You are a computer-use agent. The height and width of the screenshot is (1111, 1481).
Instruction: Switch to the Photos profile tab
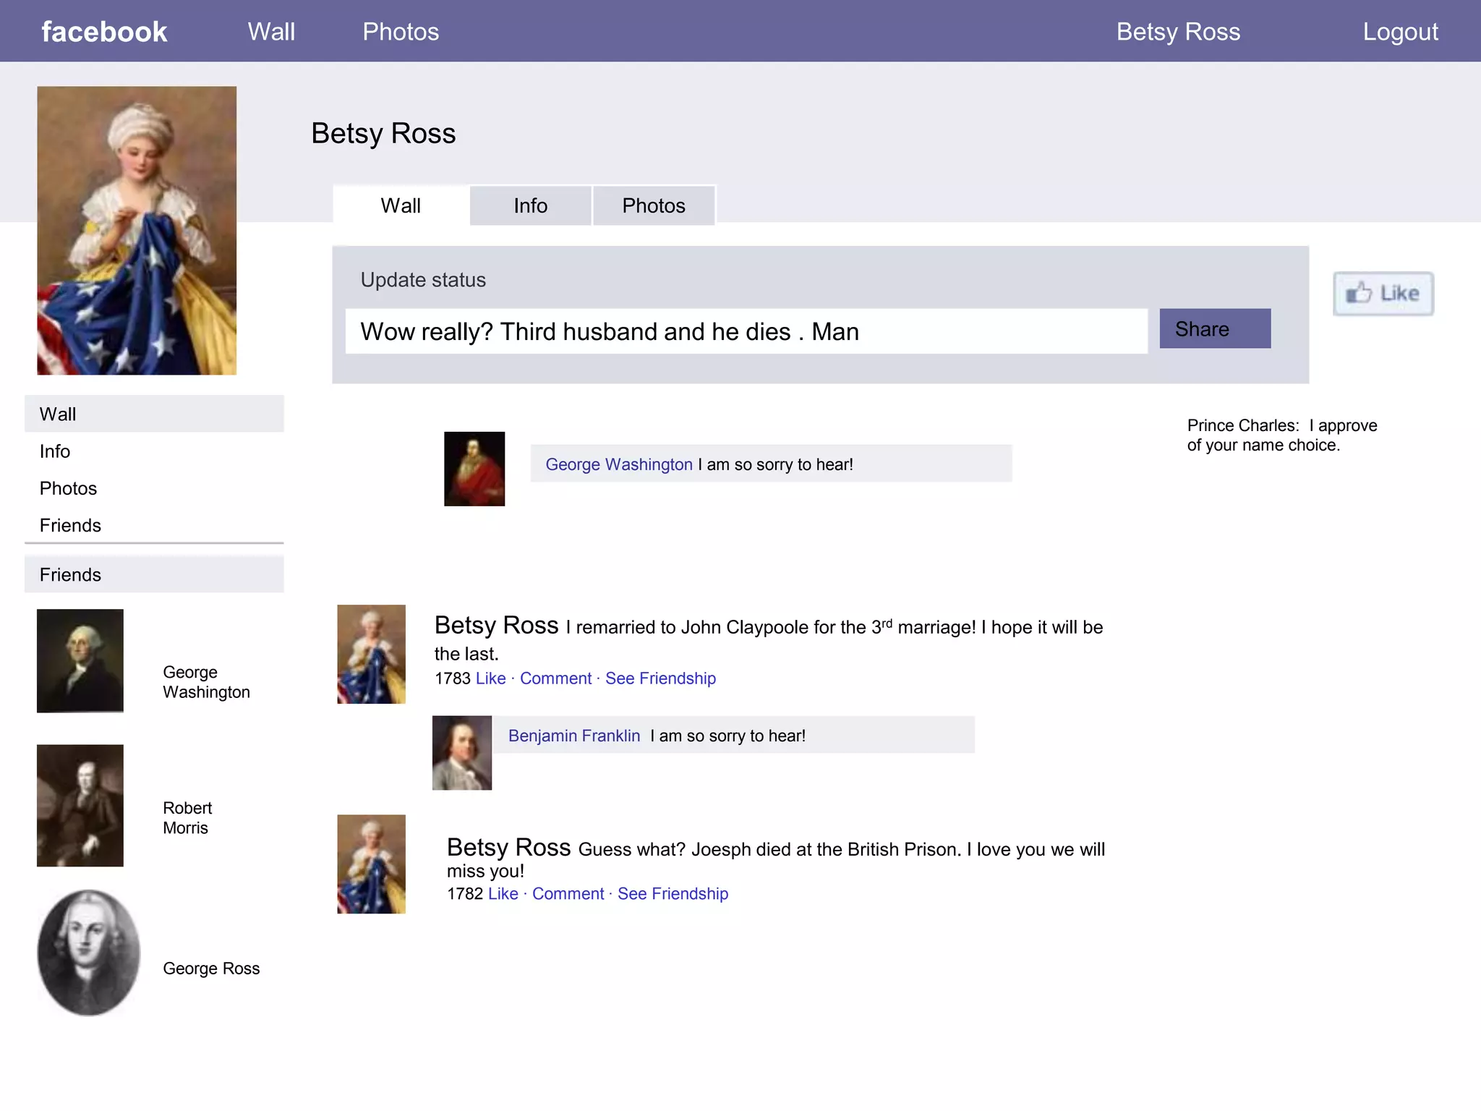pyautogui.click(x=654, y=206)
